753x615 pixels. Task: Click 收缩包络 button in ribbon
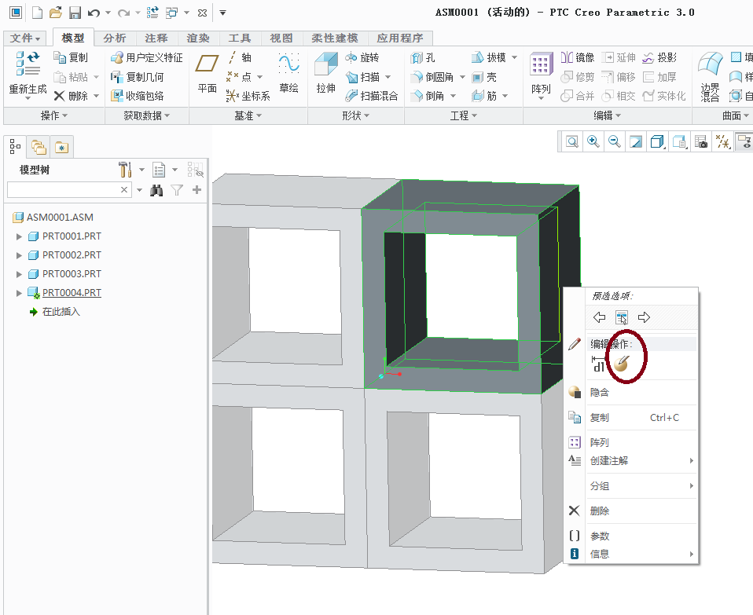coord(138,96)
